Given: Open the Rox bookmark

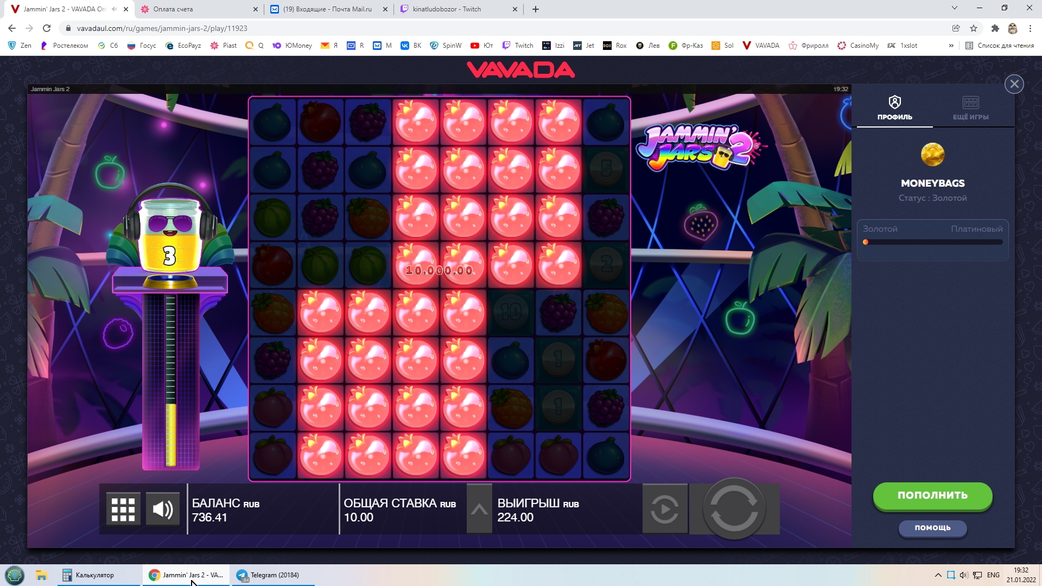Looking at the screenshot, I should click(x=615, y=46).
